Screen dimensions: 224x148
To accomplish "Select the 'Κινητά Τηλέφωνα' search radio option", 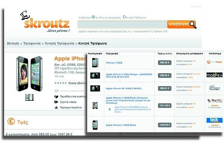I will 124,17.
